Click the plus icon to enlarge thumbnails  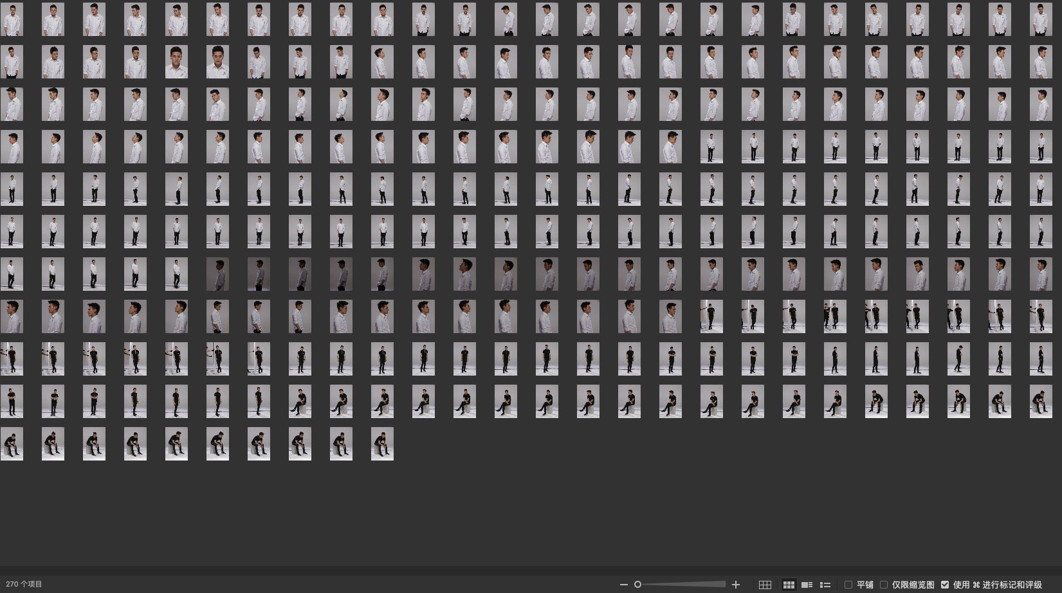tap(736, 585)
